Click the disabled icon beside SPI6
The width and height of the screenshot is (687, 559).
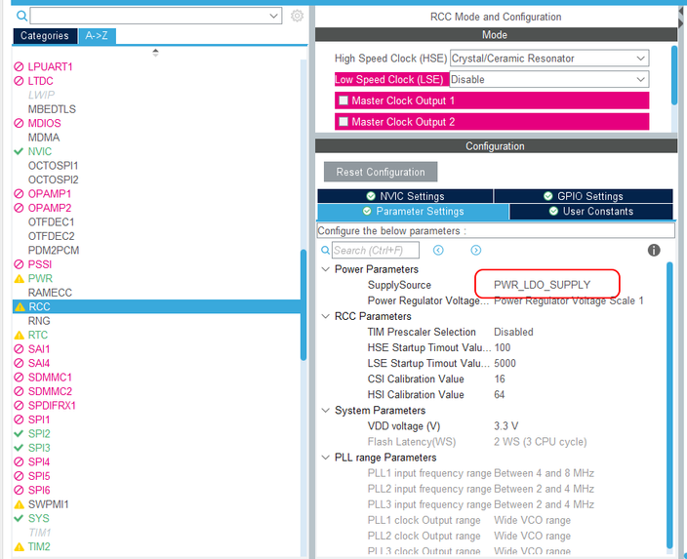(x=19, y=490)
